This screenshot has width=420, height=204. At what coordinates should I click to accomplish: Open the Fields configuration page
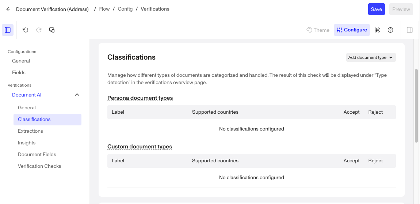(x=19, y=73)
